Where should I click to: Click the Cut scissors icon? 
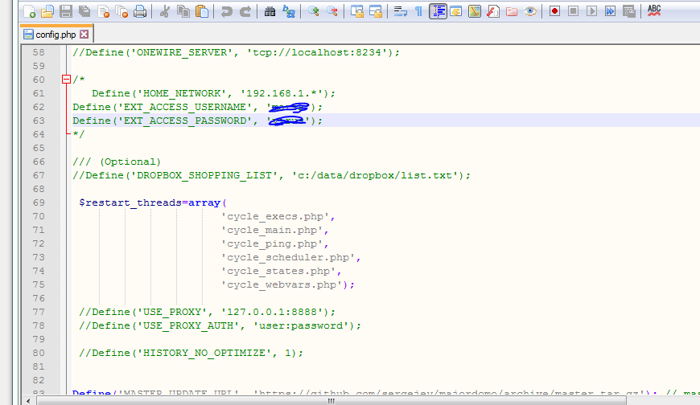(x=165, y=11)
